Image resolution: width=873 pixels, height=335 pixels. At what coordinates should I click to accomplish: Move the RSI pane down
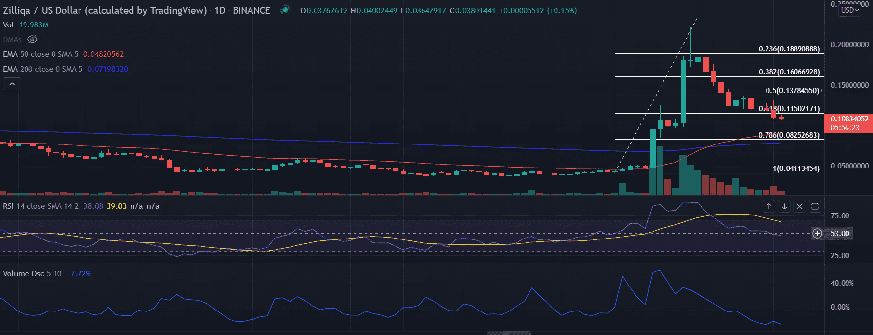click(x=784, y=206)
